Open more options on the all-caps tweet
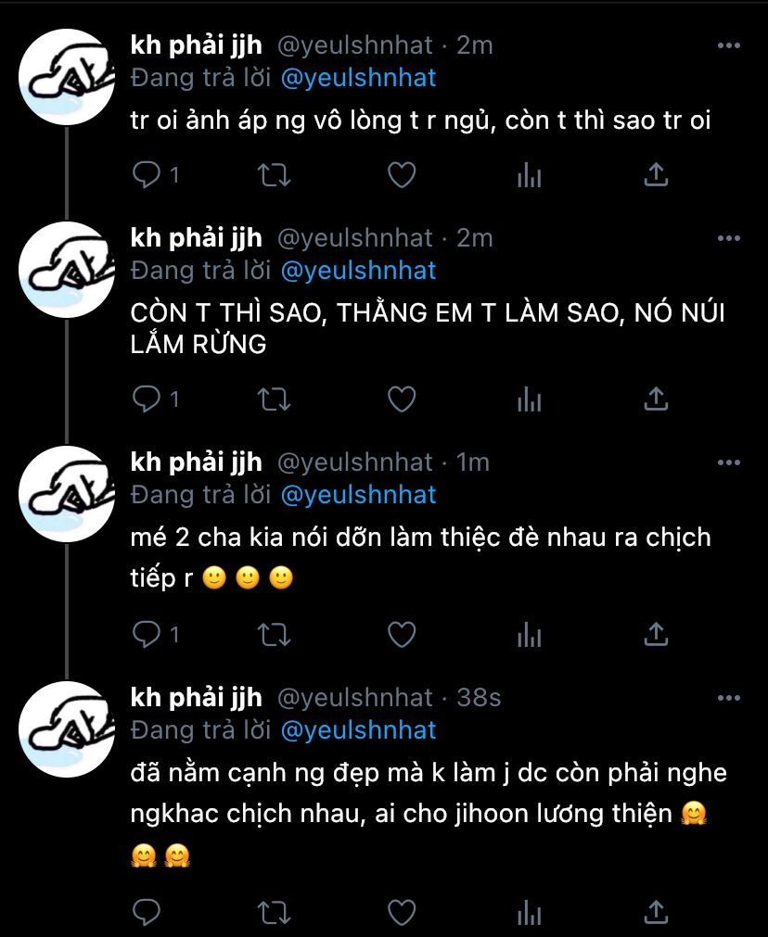 (x=728, y=238)
